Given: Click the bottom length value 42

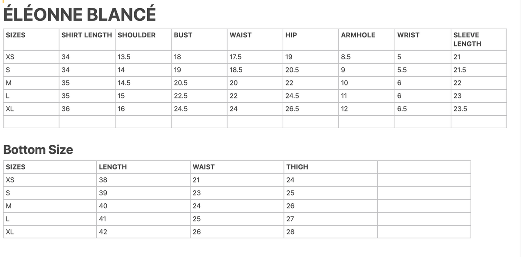Looking at the screenshot, I should (103, 232).
